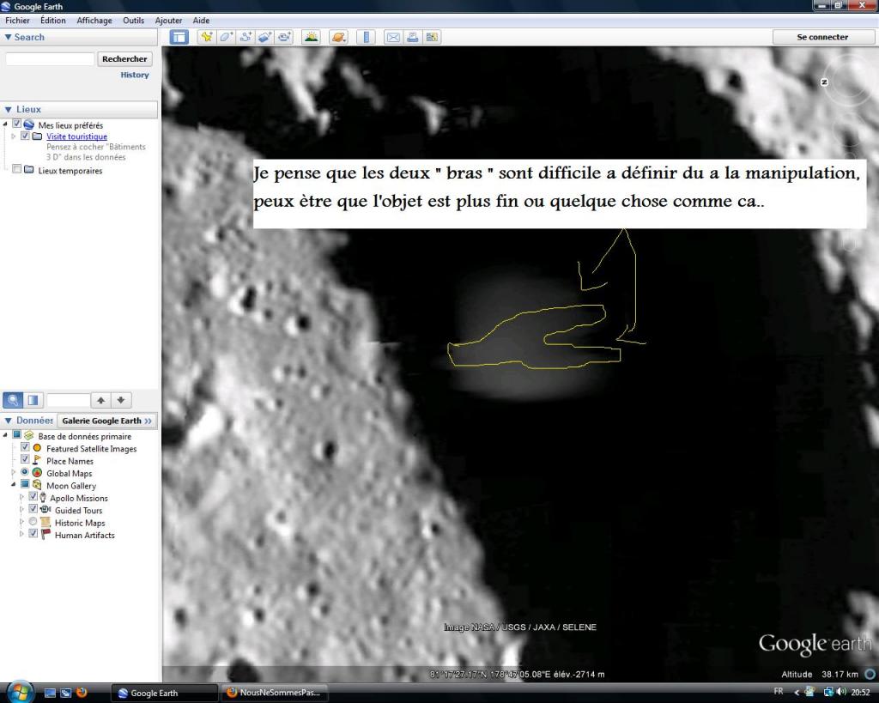View in Google Maps toolbar icon
The image size is (879, 703).
(432, 37)
